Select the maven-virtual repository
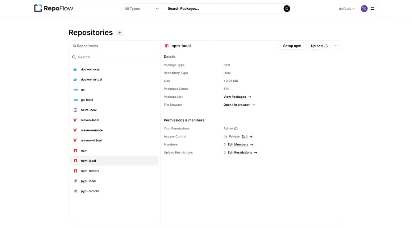 tap(91, 140)
